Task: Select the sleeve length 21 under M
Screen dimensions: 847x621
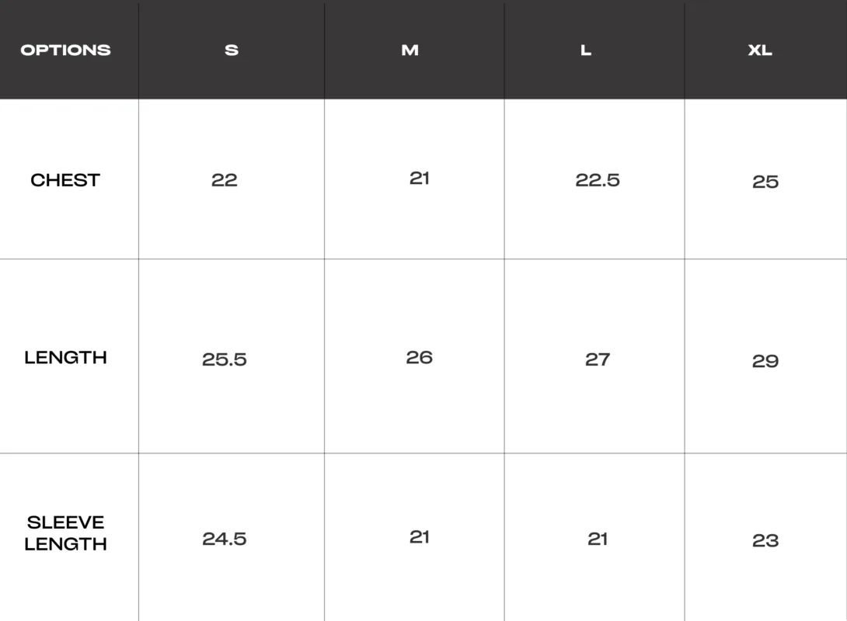Action: point(420,537)
